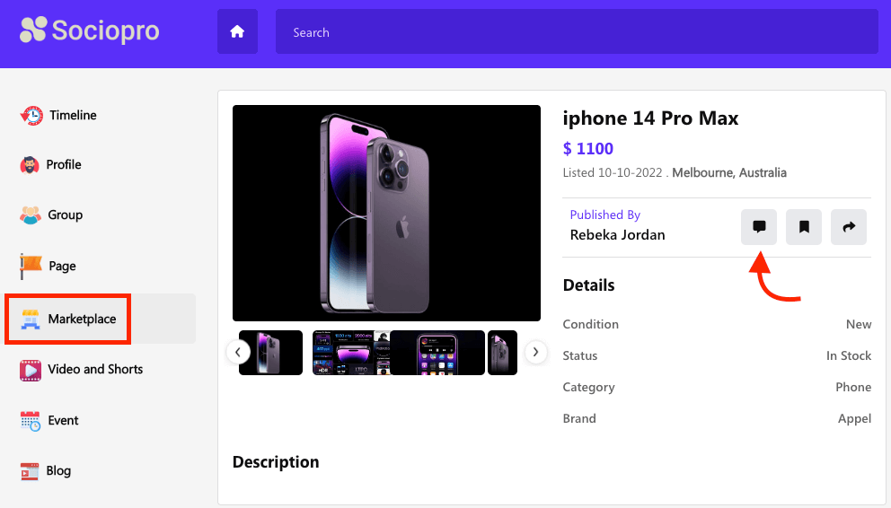Click the Sociopro logo

90,31
